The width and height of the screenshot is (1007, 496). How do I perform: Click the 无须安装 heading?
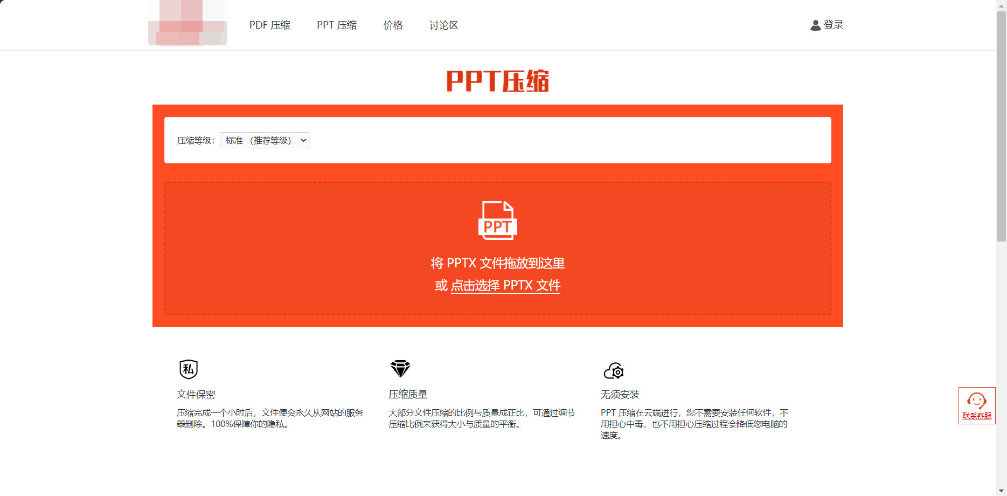tap(620, 395)
